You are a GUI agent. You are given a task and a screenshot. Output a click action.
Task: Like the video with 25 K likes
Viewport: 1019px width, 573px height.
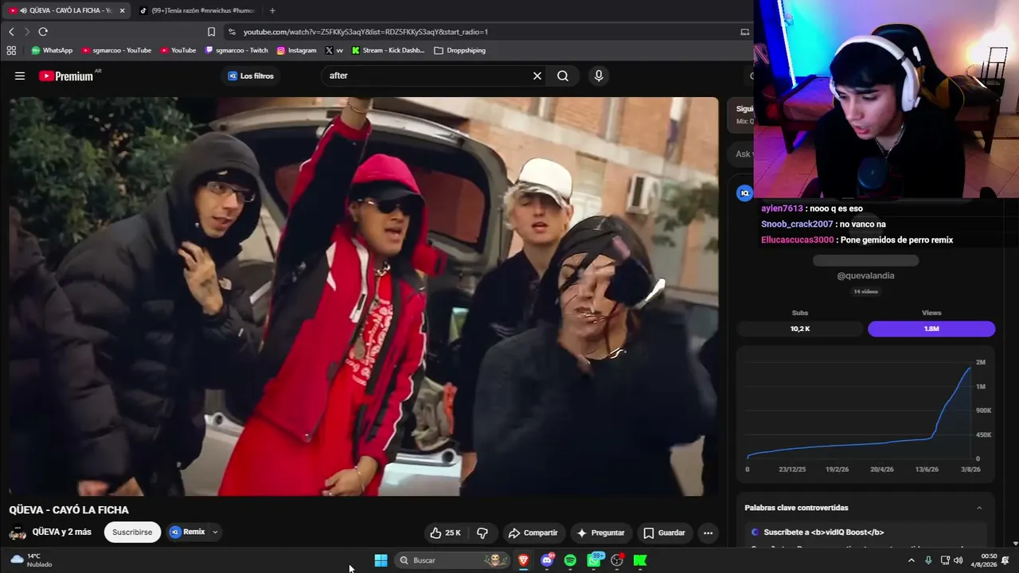(x=445, y=532)
